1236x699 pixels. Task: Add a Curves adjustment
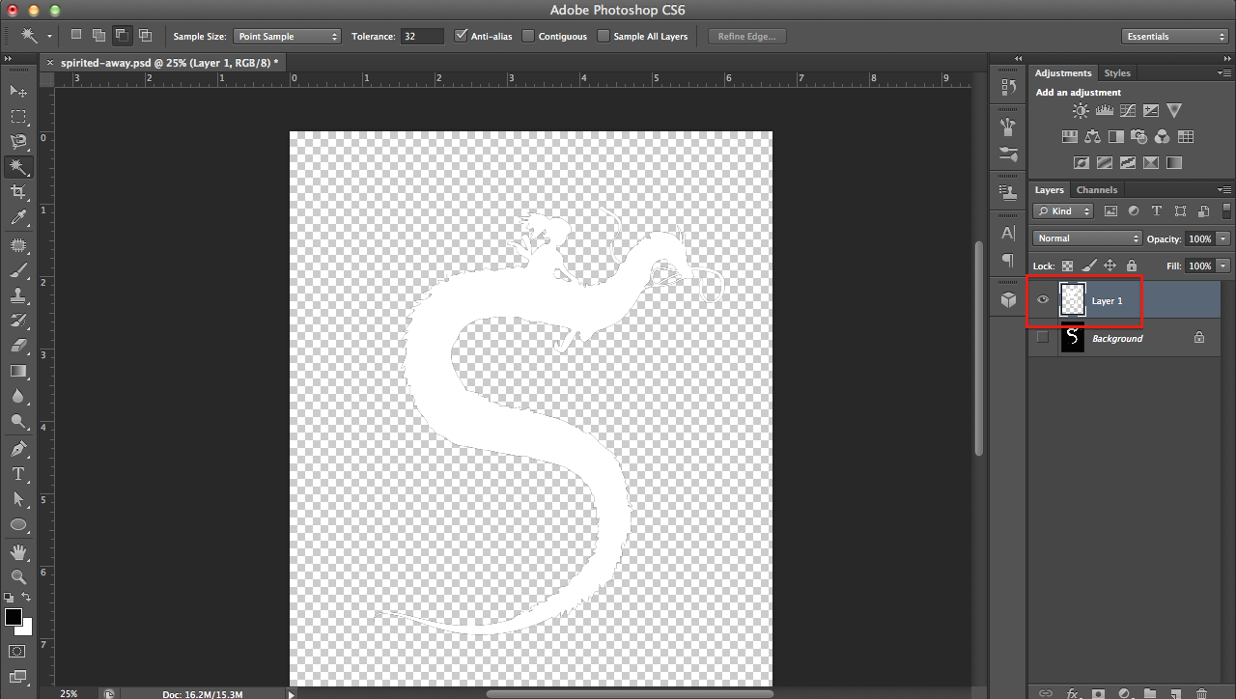(x=1128, y=111)
